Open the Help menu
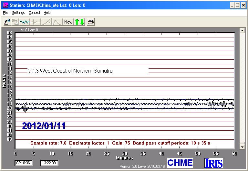Image resolution: width=248 pixels, height=171 pixels. point(47,13)
